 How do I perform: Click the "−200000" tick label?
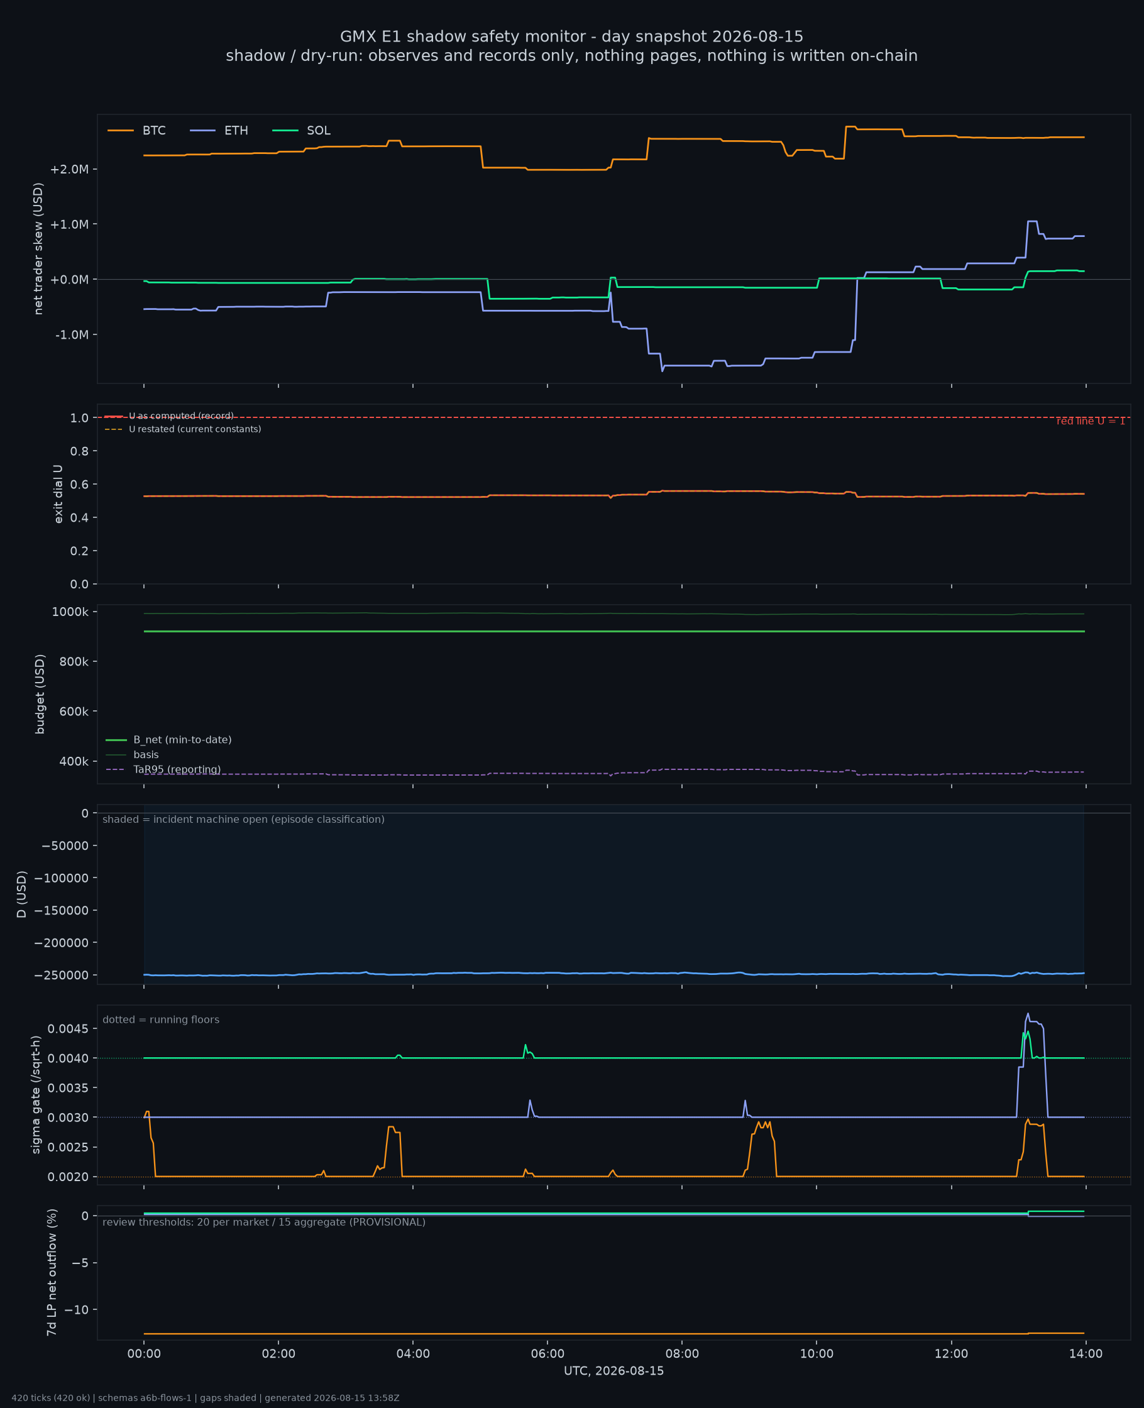62,943
